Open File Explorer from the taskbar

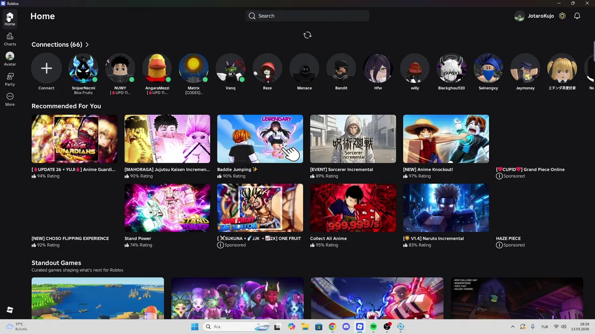(x=305, y=327)
